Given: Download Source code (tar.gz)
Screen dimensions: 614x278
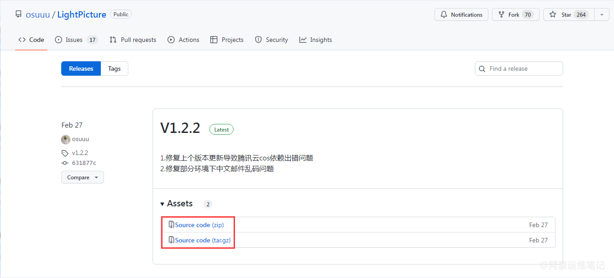Looking at the screenshot, I should click(x=203, y=240).
